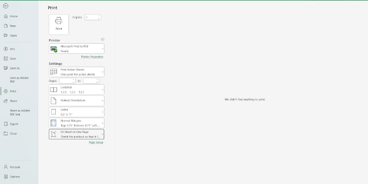Open the Info icon in sidebar

(x=6, y=49)
